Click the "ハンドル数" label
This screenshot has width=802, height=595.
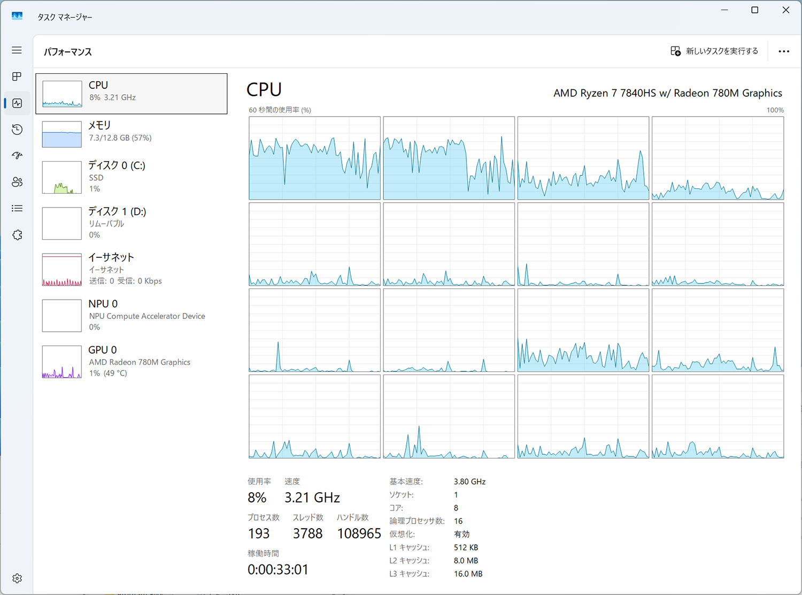[x=353, y=517]
